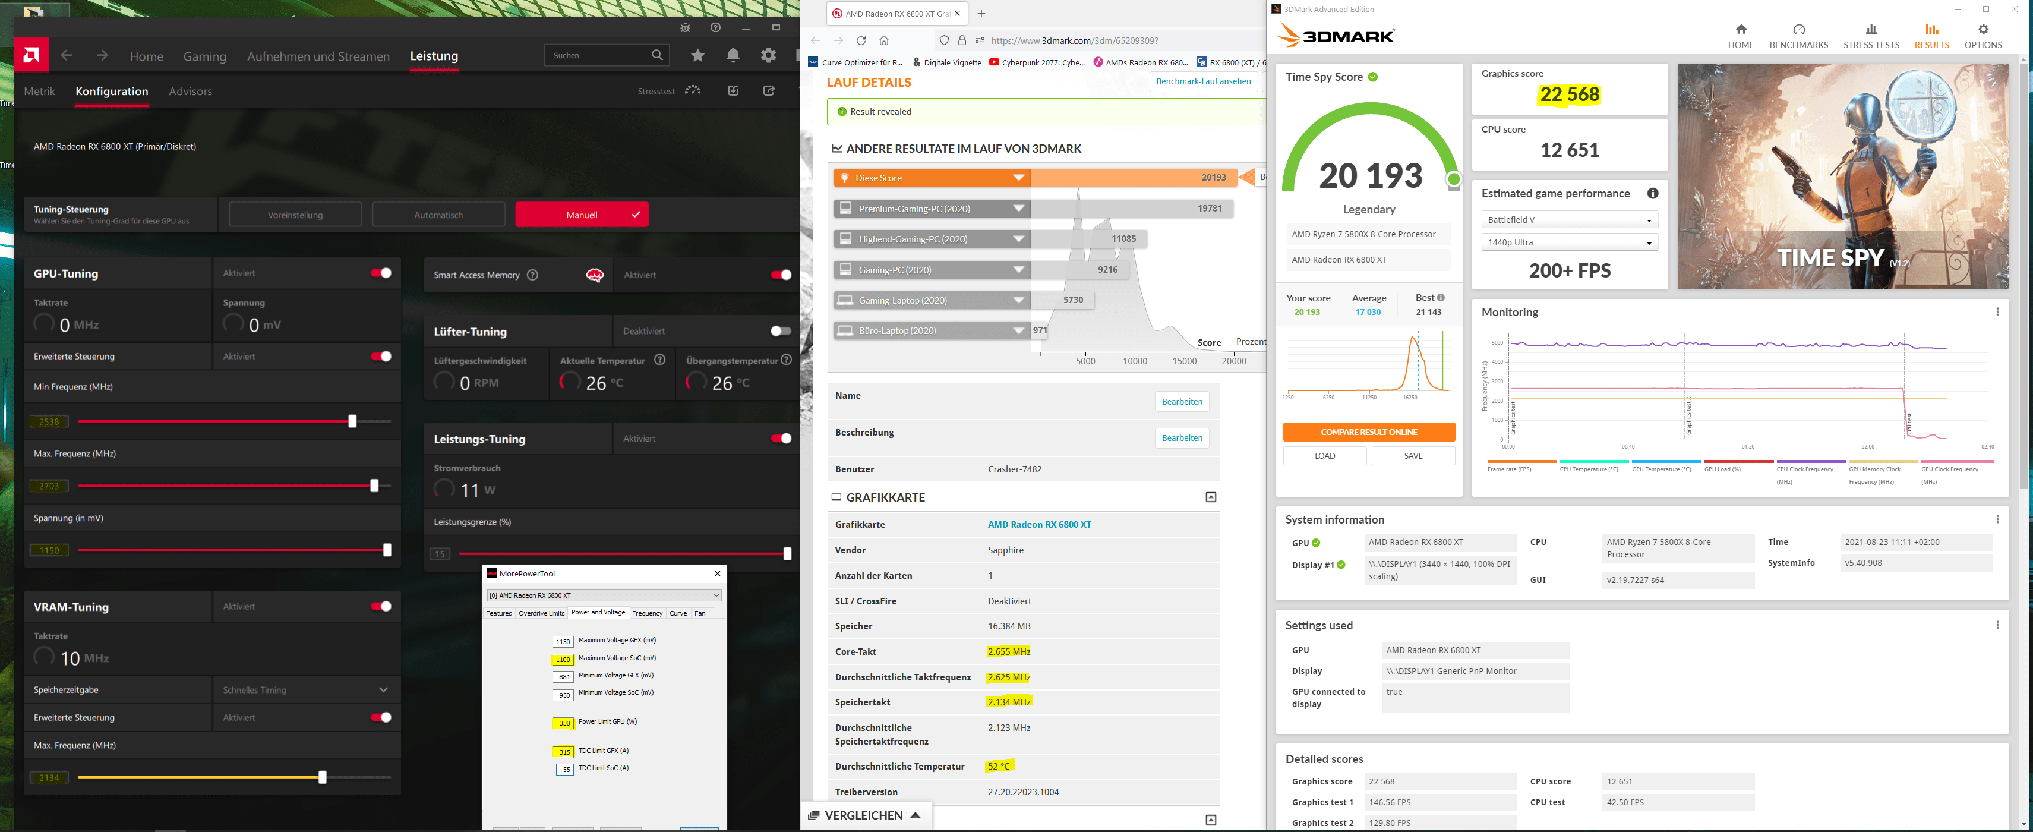Image resolution: width=2033 pixels, height=832 pixels.
Task: Open 3DMark BENCHMARKS section
Action: coord(1798,36)
